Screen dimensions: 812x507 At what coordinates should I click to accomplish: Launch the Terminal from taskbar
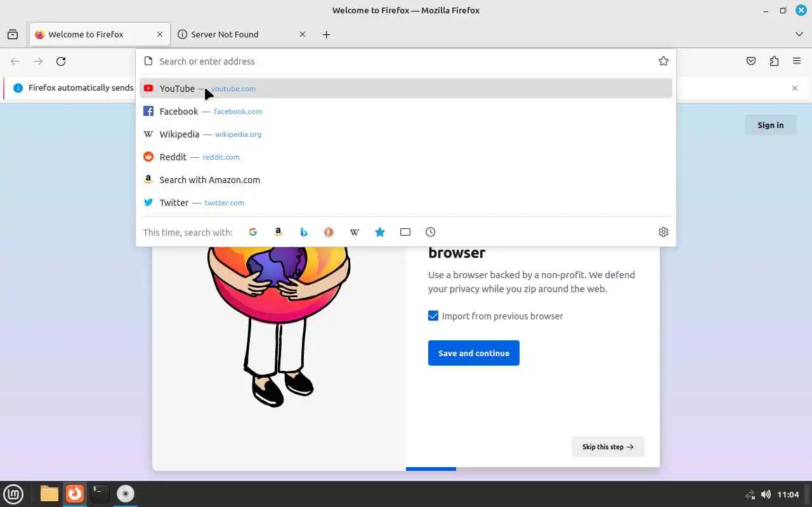point(100,494)
